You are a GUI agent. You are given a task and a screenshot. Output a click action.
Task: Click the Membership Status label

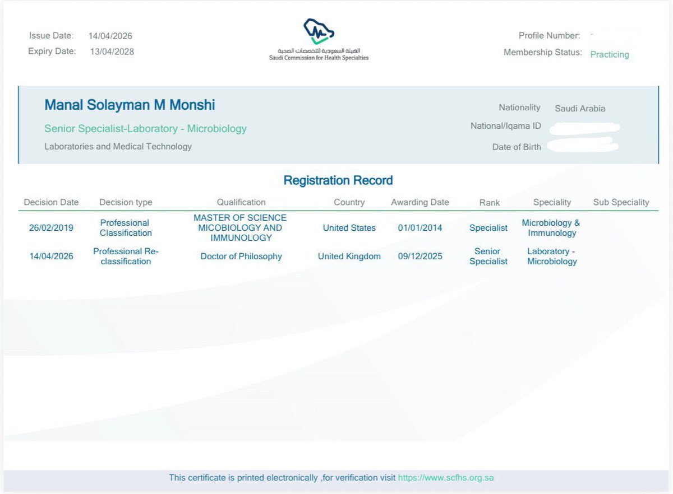tap(543, 53)
